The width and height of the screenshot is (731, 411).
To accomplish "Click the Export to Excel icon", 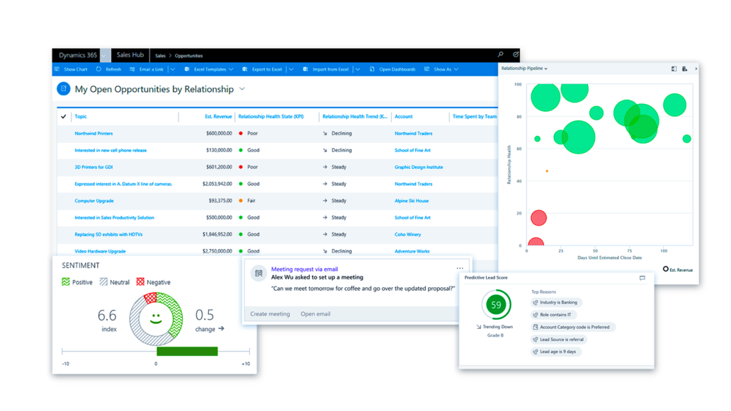I will click(245, 69).
